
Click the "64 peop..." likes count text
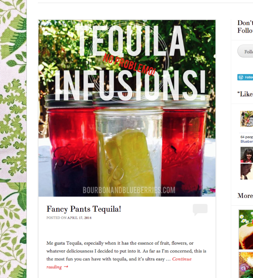247,137
